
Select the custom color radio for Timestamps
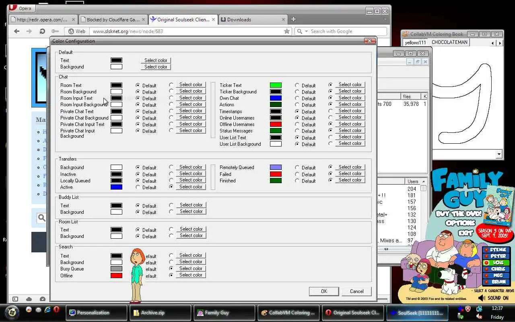pyautogui.click(x=331, y=111)
